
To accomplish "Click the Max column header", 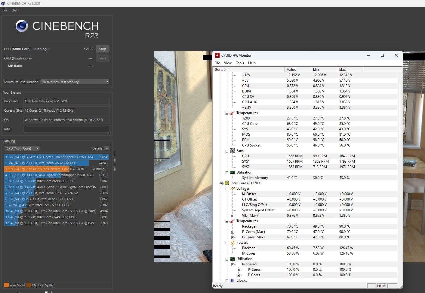I will [350, 69].
